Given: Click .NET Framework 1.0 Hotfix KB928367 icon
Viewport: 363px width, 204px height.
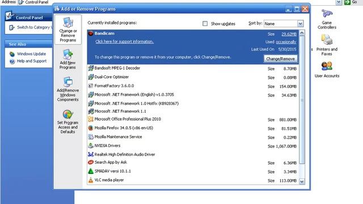Looking at the screenshot, I should pos(91,103).
